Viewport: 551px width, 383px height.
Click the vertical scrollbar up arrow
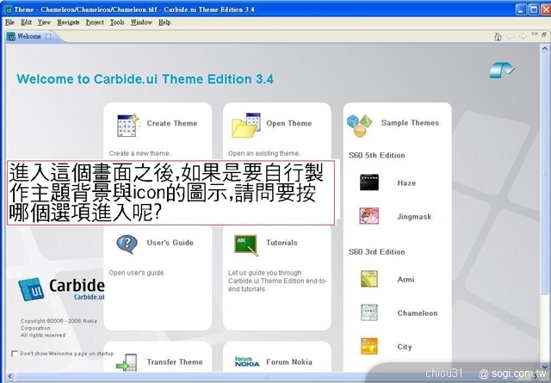545,49
